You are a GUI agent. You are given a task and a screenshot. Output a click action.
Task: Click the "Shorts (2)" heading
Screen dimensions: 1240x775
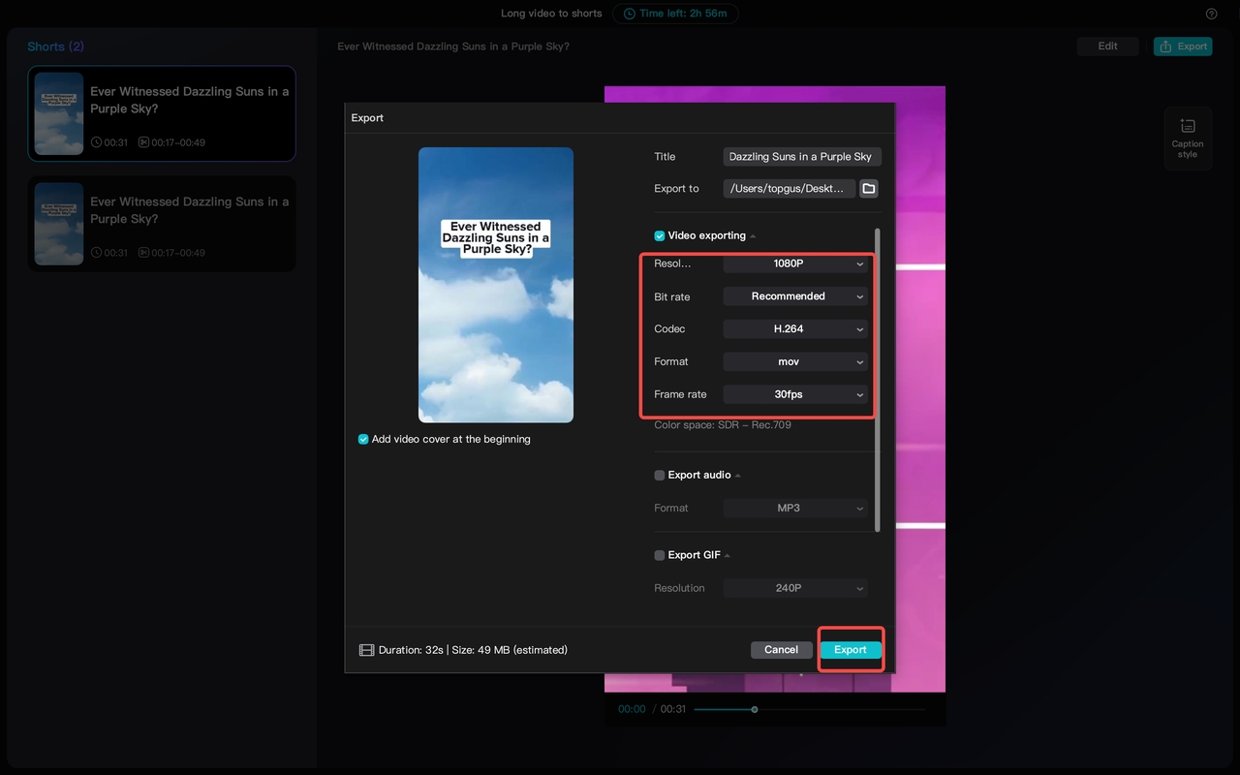tap(55, 46)
